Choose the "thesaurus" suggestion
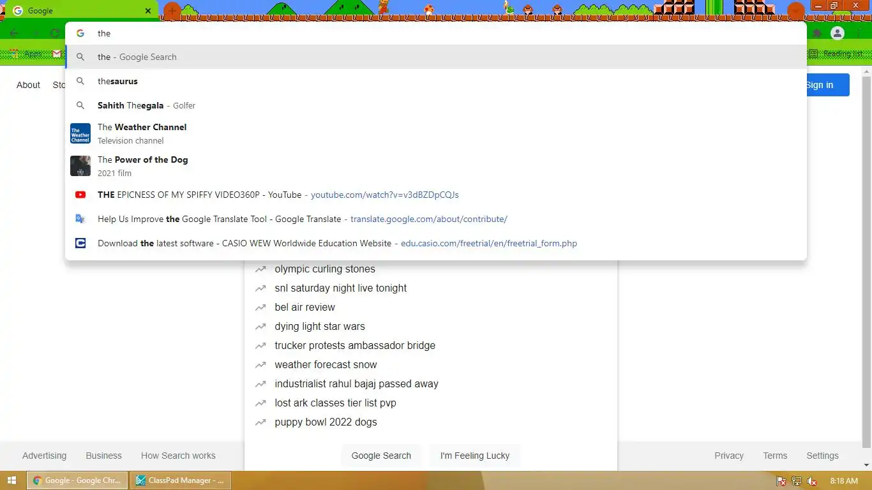This screenshot has width=872, height=490. click(436, 81)
